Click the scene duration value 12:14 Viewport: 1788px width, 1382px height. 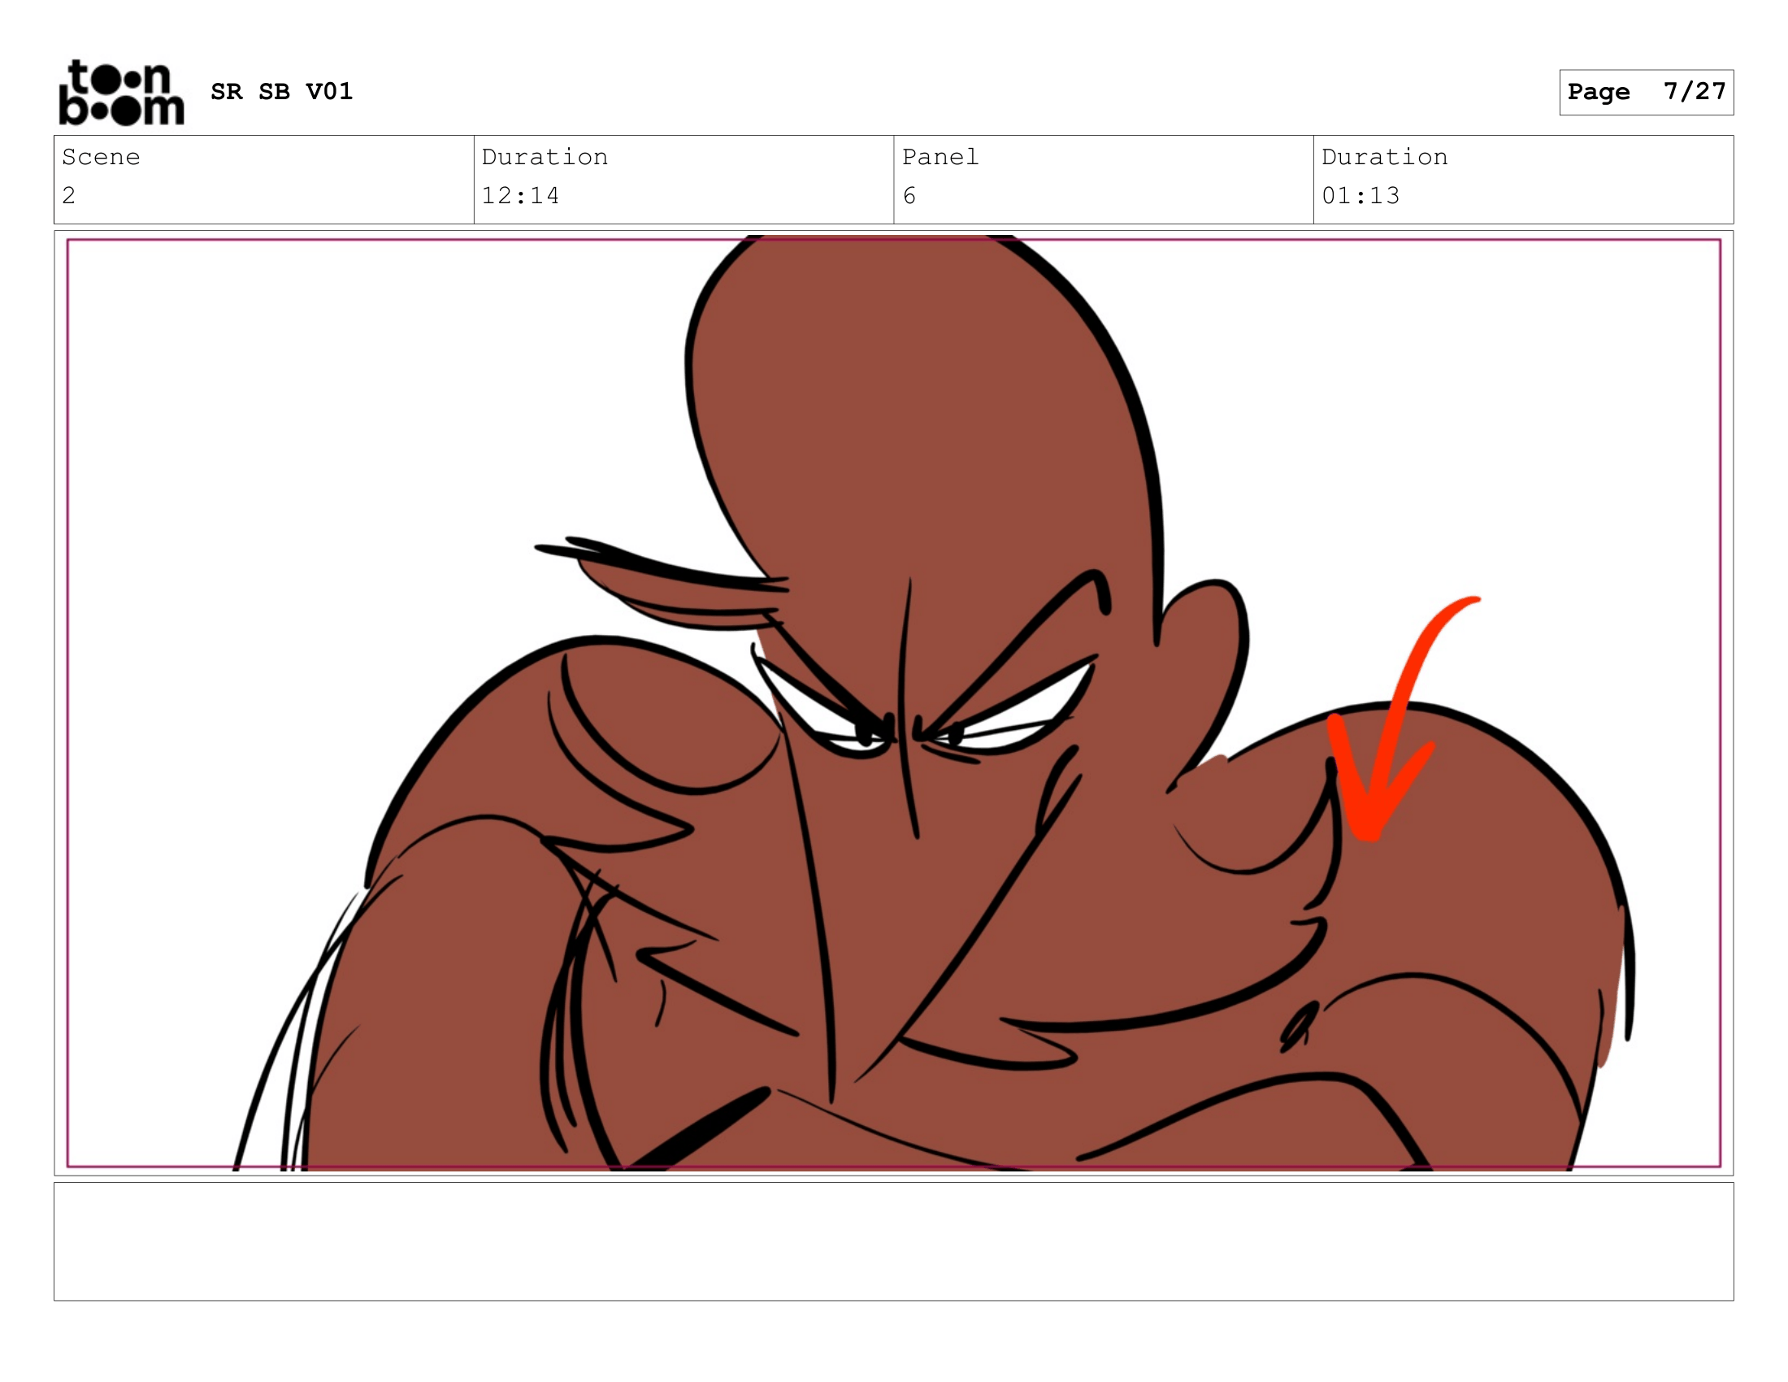point(520,195)
